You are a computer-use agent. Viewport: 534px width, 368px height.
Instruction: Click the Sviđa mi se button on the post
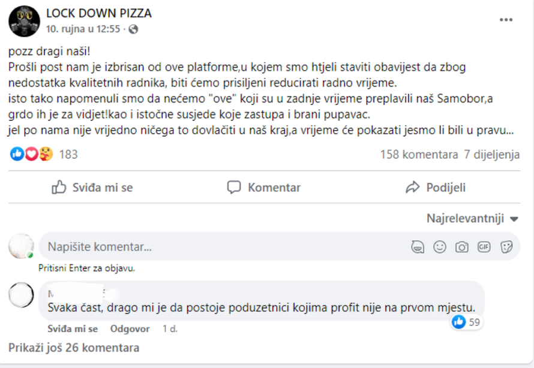(x=91, y=187)
